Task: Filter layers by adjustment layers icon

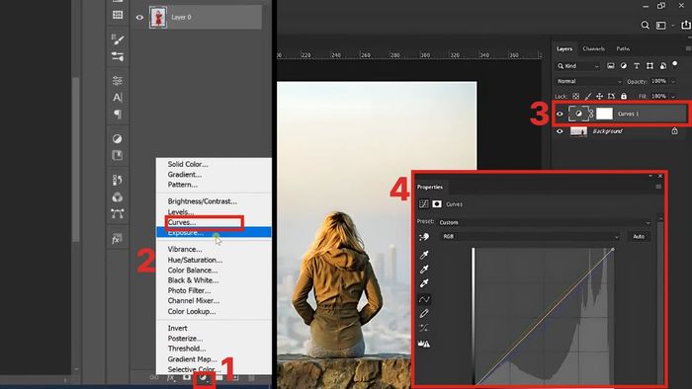Action: tap(623, 65)
